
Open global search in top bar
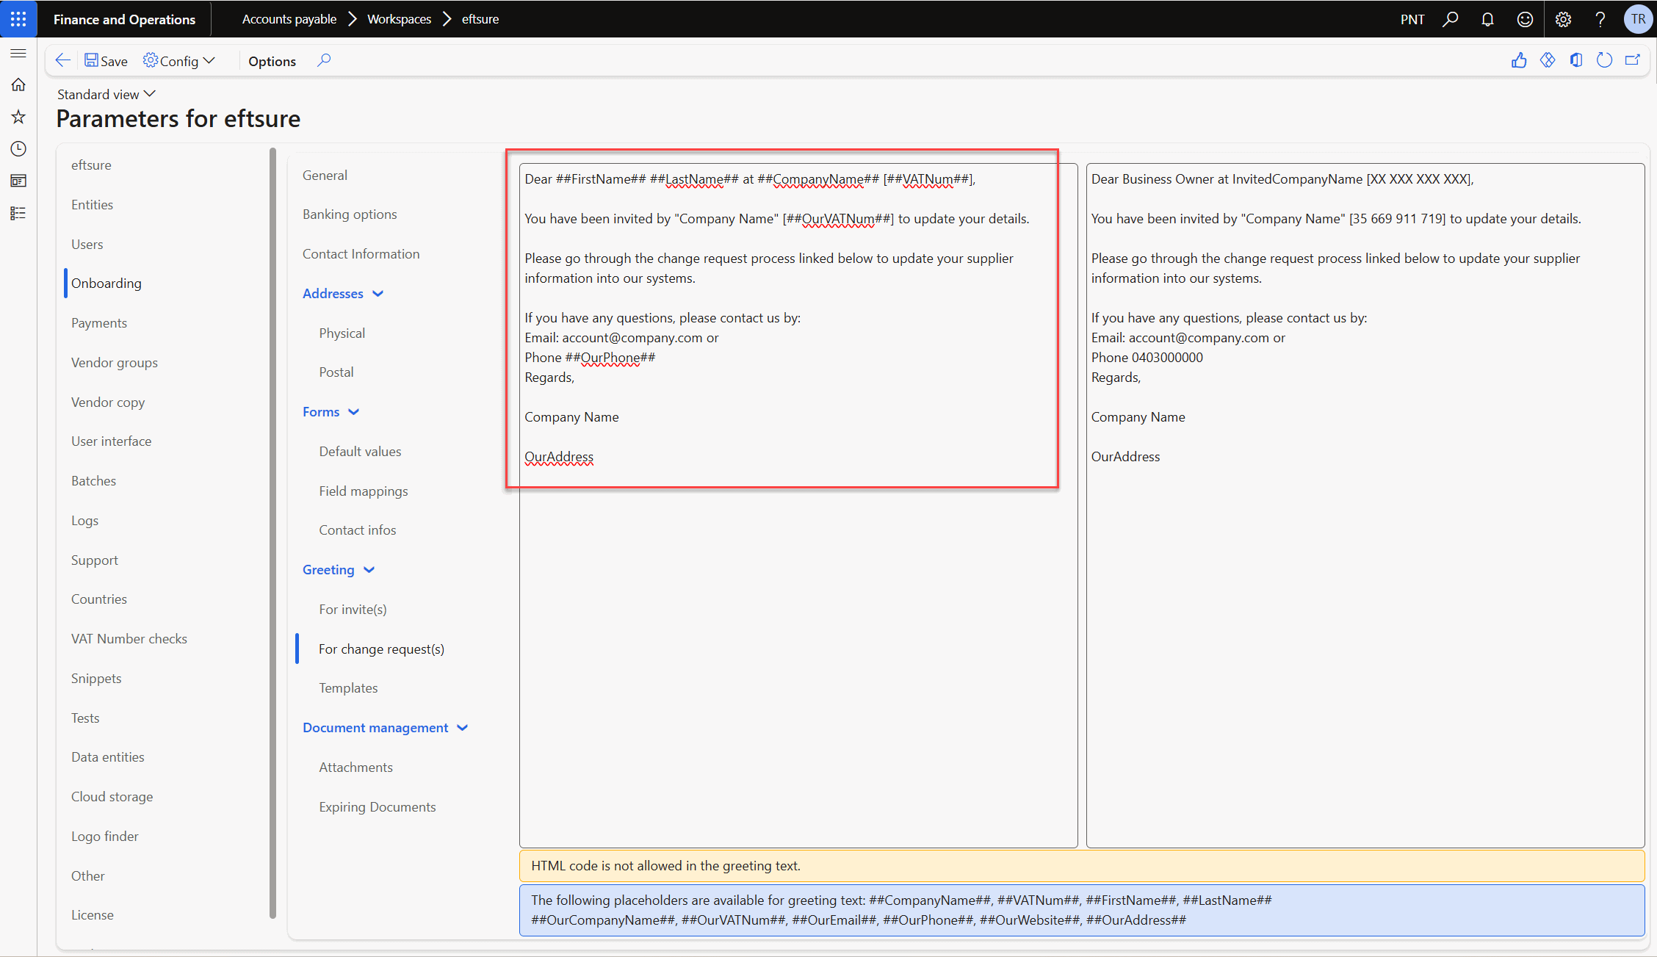1451,19
